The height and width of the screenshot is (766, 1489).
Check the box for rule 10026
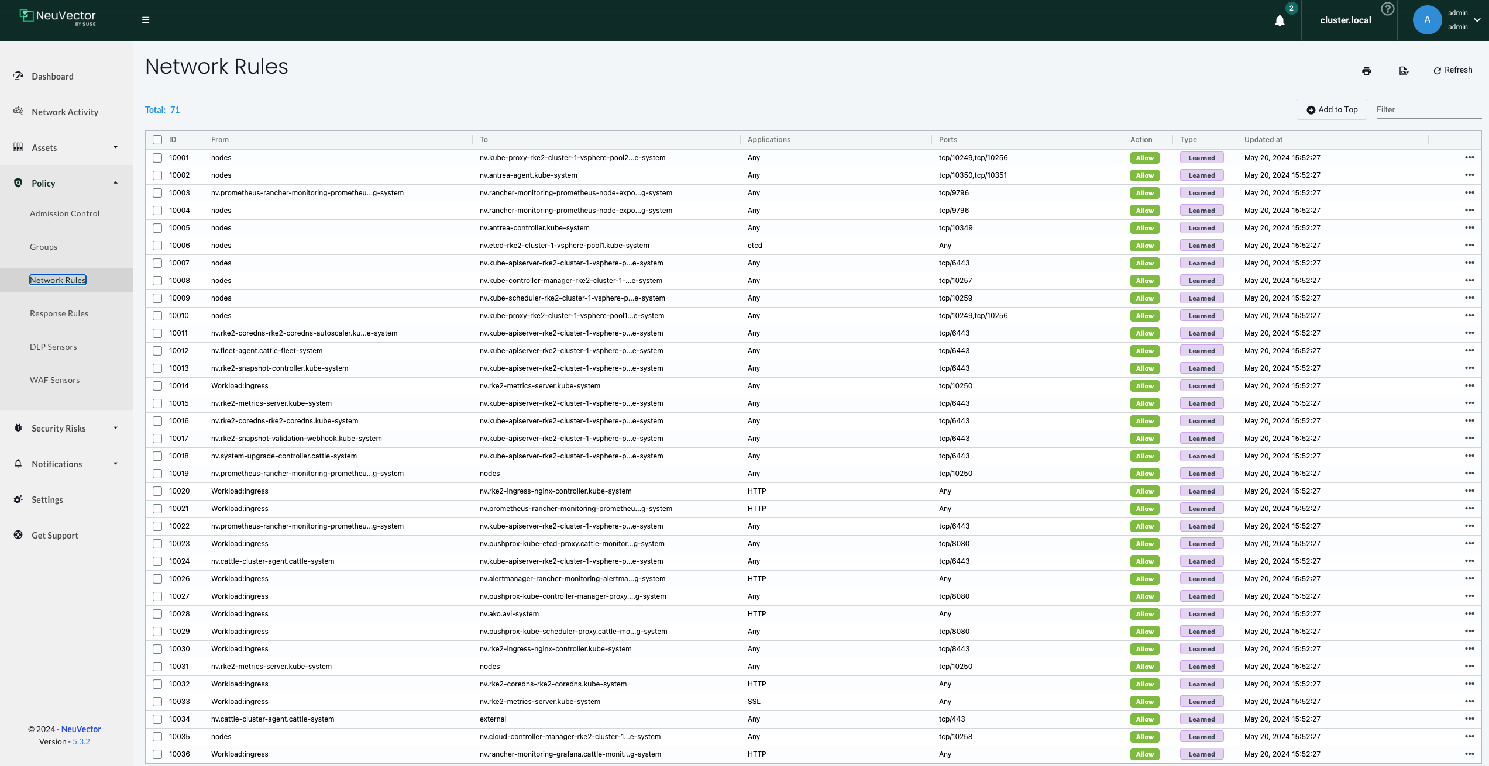coord(157,579)
